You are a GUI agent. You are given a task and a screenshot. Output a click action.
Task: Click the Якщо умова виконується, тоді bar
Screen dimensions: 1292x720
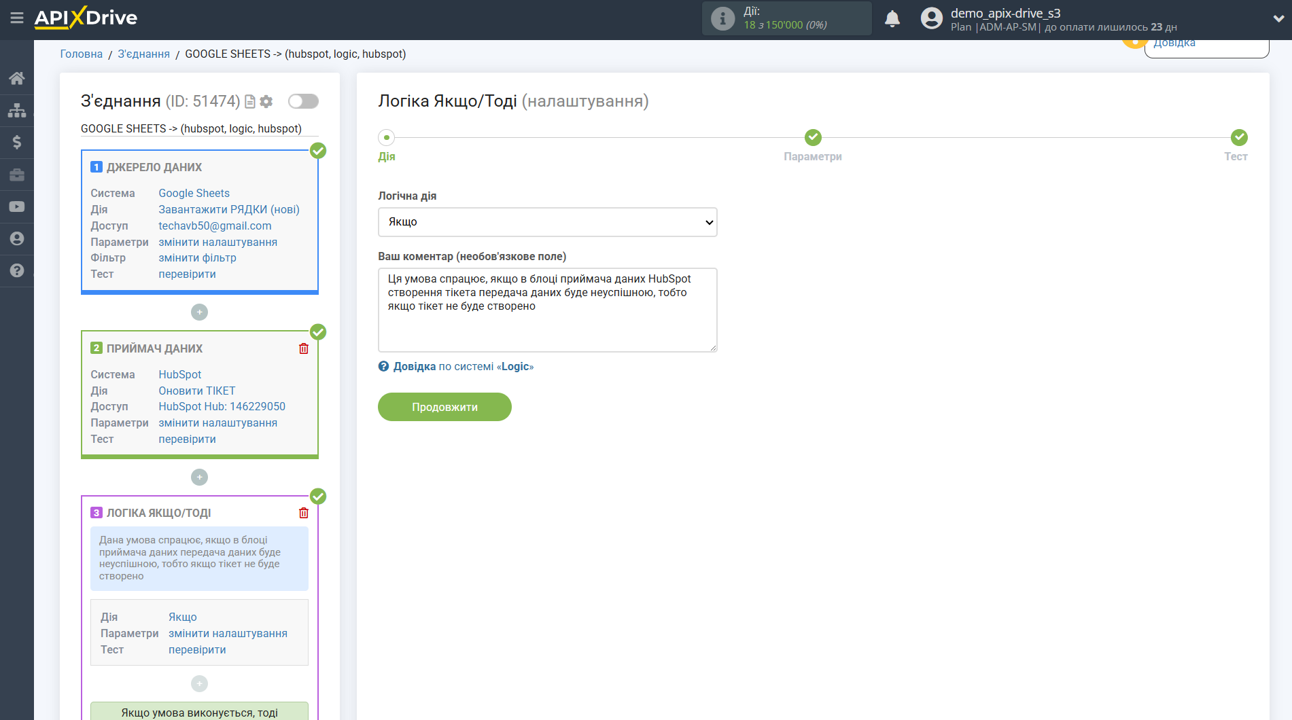click(199, 711)
